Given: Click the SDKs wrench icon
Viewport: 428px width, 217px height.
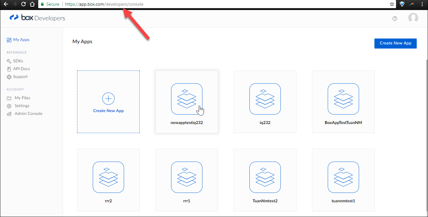Looking at the screenshot, I should (x=9, y=61).
